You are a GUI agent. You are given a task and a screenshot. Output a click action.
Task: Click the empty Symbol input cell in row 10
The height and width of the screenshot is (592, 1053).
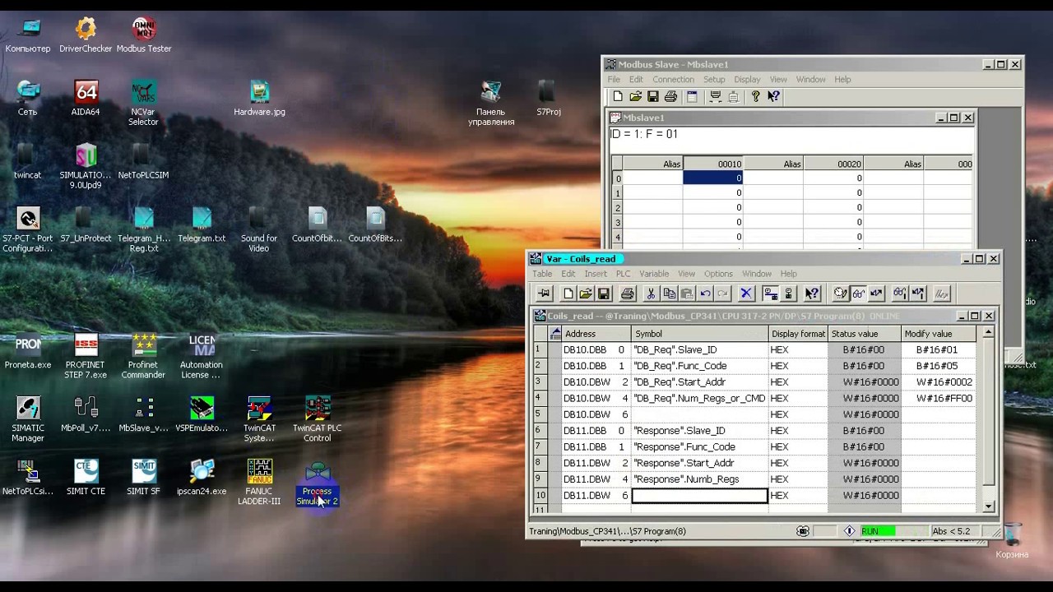coord(699,496)
